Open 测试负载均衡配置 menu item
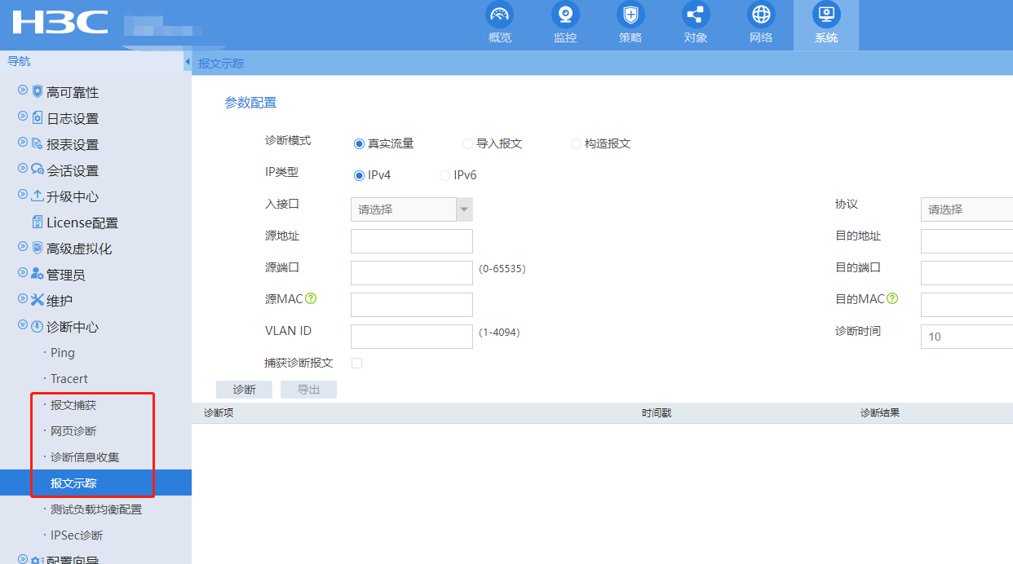 (x=96, y=509)
